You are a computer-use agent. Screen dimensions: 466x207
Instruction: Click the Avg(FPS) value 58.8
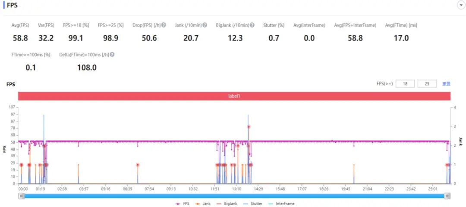tap(20, 38)
